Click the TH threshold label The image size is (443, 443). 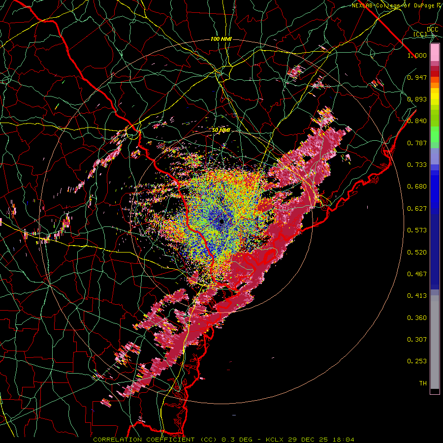pyautogui.click(x=423, y=383)
